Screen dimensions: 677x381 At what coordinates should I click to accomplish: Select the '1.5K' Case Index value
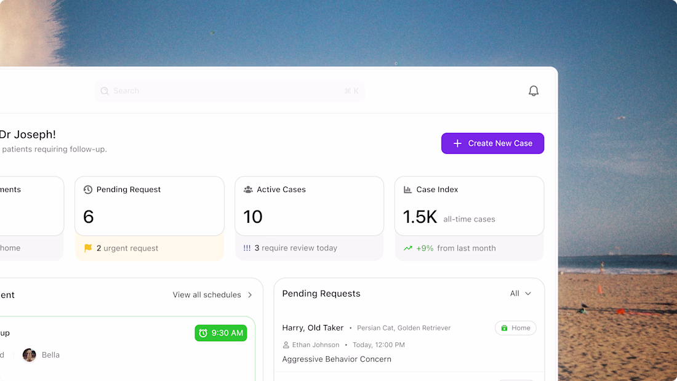coord(420,217)
